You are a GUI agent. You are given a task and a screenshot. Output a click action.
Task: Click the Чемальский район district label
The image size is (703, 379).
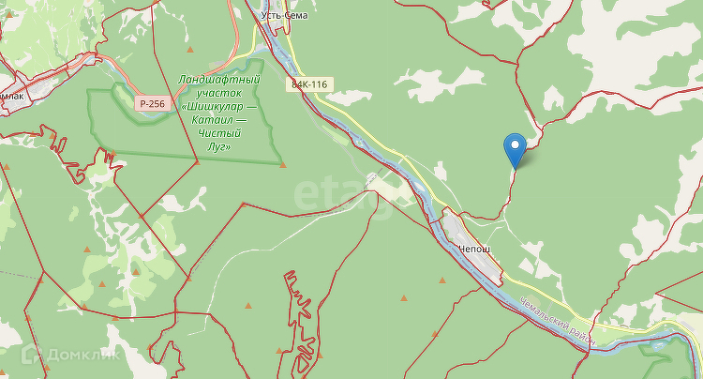point(558,321)
